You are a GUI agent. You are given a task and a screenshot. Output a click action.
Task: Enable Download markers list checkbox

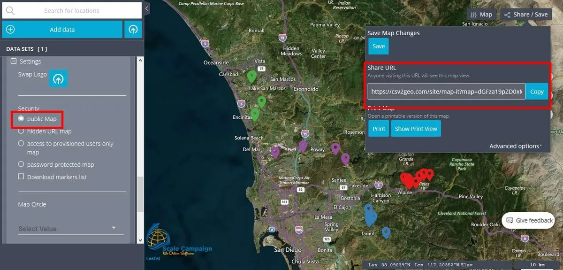tap(21, 177)
